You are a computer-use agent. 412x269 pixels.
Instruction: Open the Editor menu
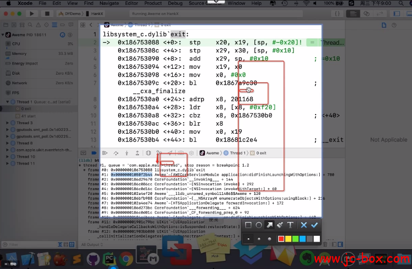(131, 3)
